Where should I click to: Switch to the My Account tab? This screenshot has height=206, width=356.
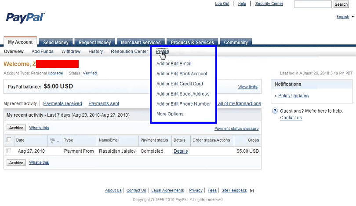20,42
